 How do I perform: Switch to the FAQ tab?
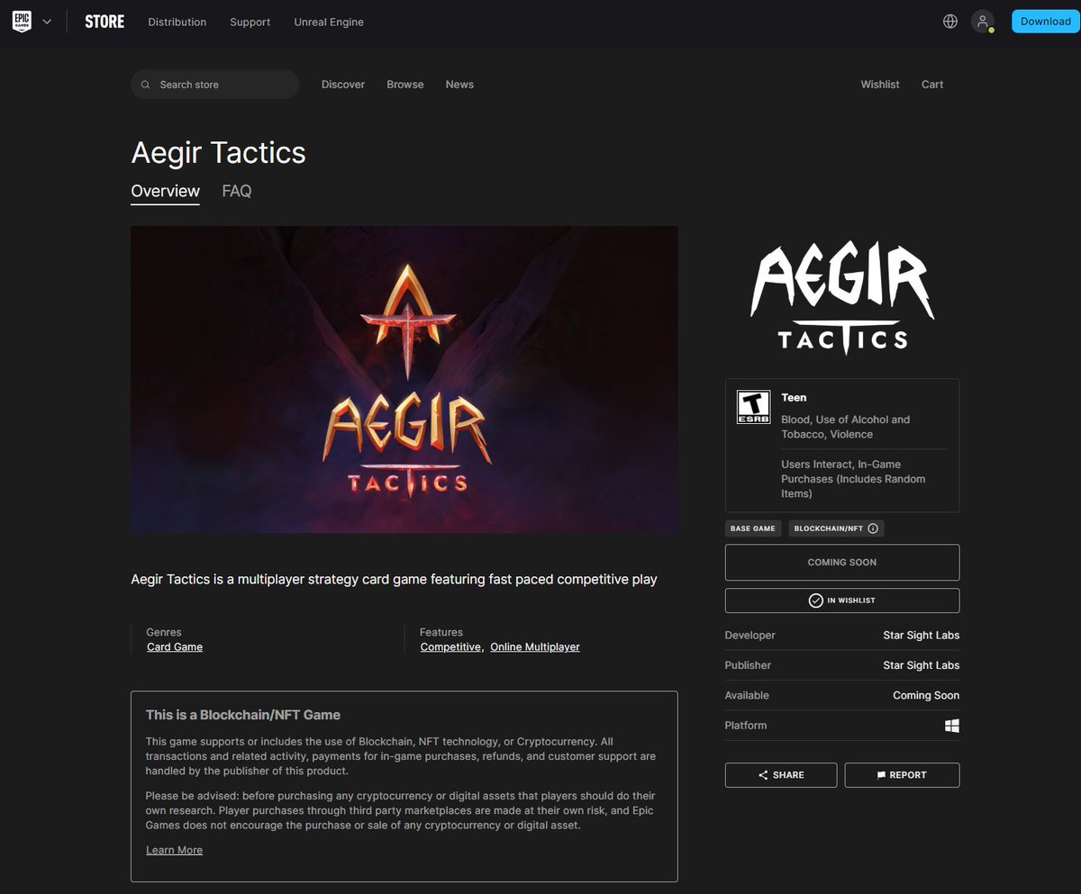point(236,191)
